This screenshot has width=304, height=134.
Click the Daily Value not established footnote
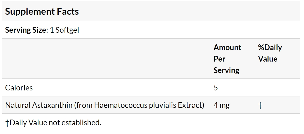53,123
